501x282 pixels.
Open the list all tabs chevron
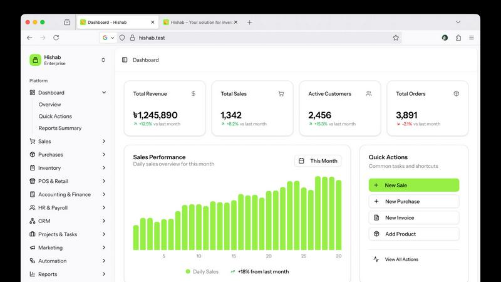click(458, 23)
